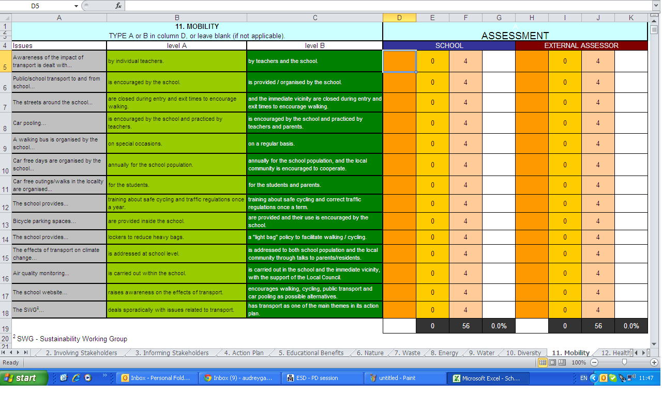
Task: Open the Name Box dropdown
Action: point(76,6)
